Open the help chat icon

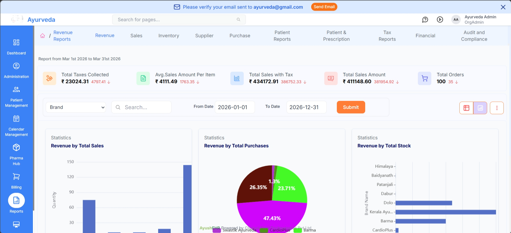tap(425, 20)
